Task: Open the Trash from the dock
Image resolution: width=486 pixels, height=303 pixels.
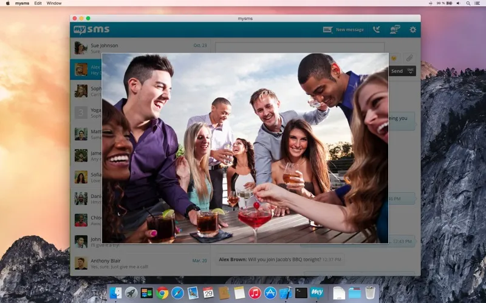Action: 370,293
